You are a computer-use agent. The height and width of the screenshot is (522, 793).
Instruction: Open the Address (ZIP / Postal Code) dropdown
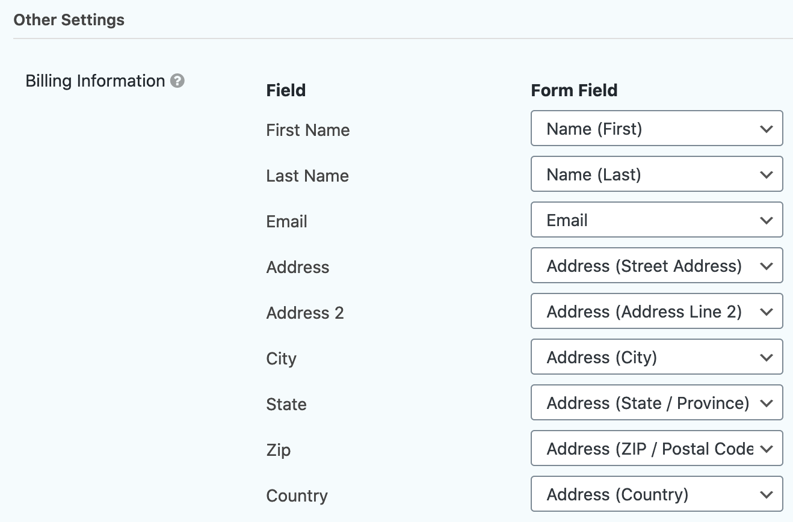(656, 449)
